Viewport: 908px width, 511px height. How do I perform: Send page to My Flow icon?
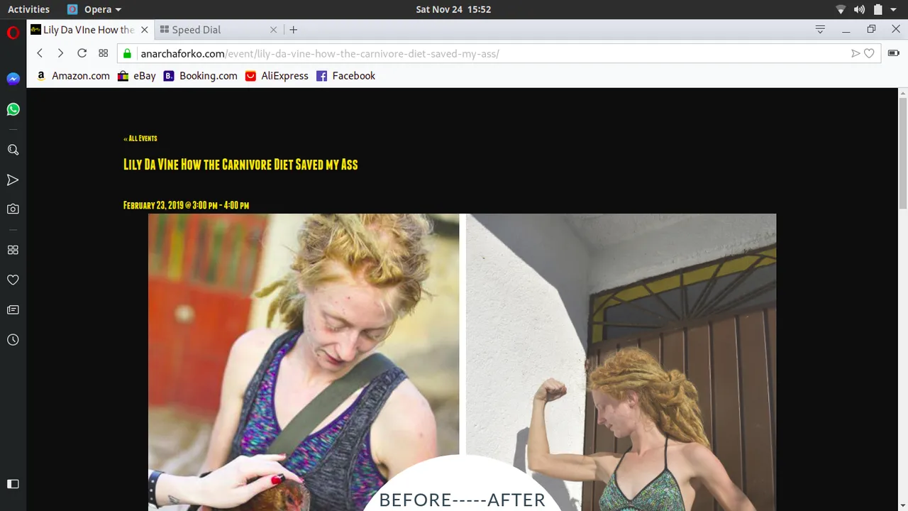[x=856, y=53]
